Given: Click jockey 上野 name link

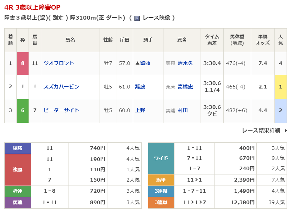Looking at the screenshot, I should [140, 110].
